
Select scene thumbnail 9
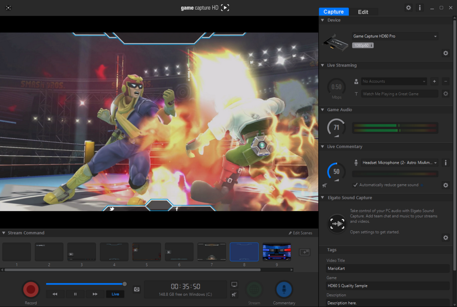277,252
